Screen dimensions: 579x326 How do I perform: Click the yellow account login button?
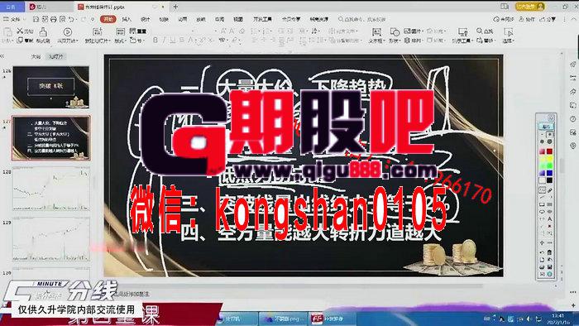pos(530,7)
